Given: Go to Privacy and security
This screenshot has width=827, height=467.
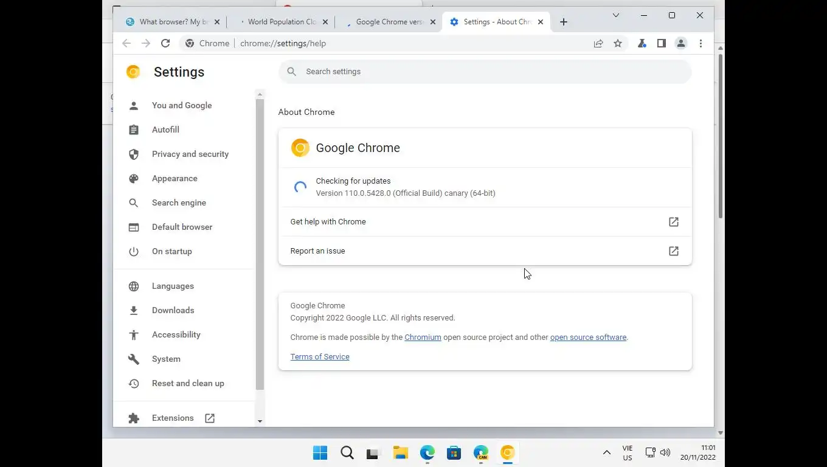Looking at the screenshot, I should click(x=190, y=154).
